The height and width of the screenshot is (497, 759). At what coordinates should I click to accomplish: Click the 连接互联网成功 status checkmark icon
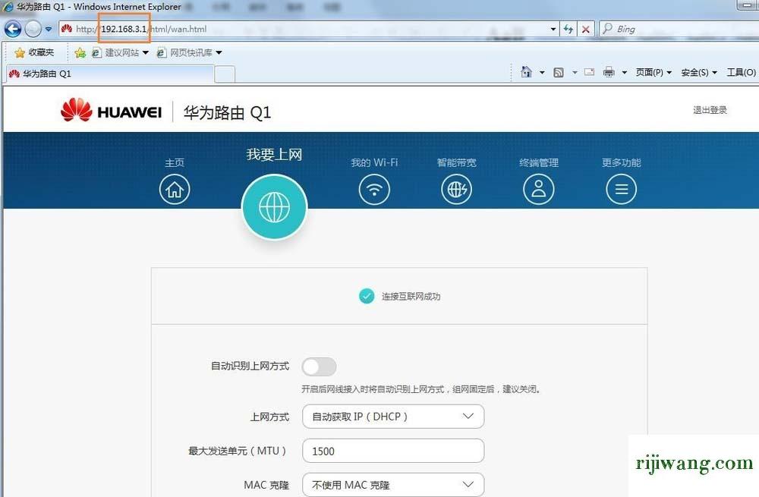(x=367, y=296)
